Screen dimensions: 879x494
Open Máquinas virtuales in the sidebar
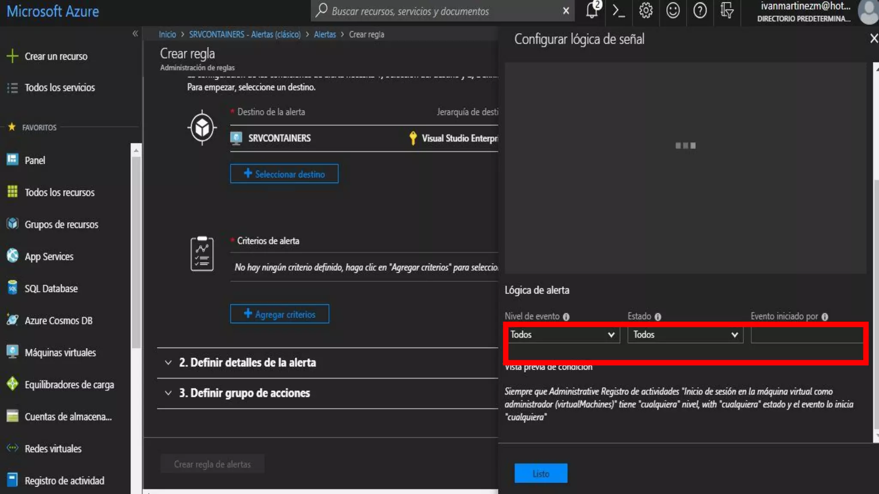60,352
